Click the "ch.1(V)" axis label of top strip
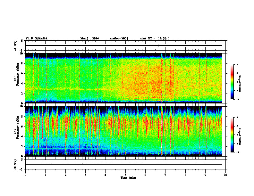 point(15,45)
